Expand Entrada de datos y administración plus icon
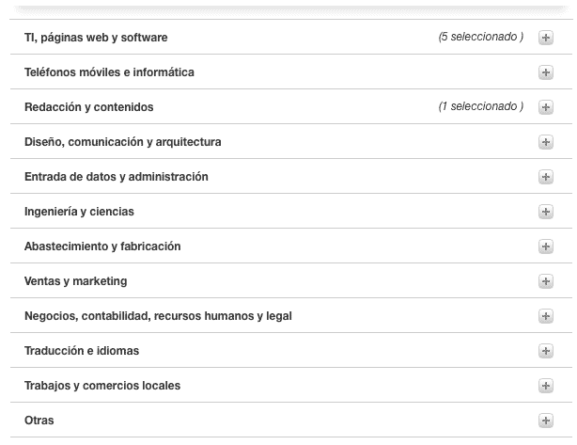577x445 pixels. tap(546, 177)
